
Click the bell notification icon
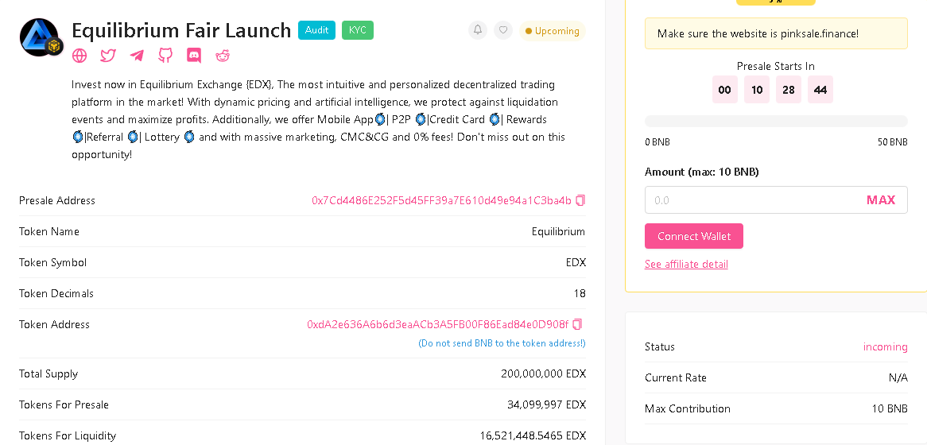point(478,30)
